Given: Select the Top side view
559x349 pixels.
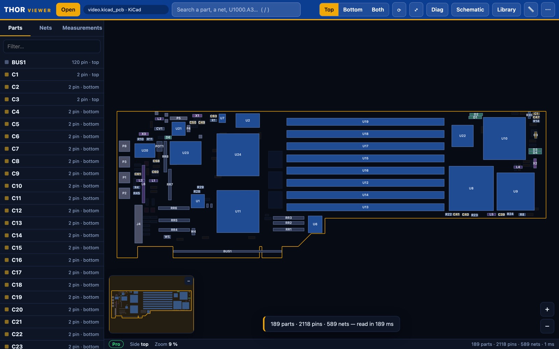Looking at the screenshot, I should (329, 10).
